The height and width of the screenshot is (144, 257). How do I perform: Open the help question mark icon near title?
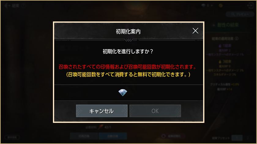coord(24,6)
